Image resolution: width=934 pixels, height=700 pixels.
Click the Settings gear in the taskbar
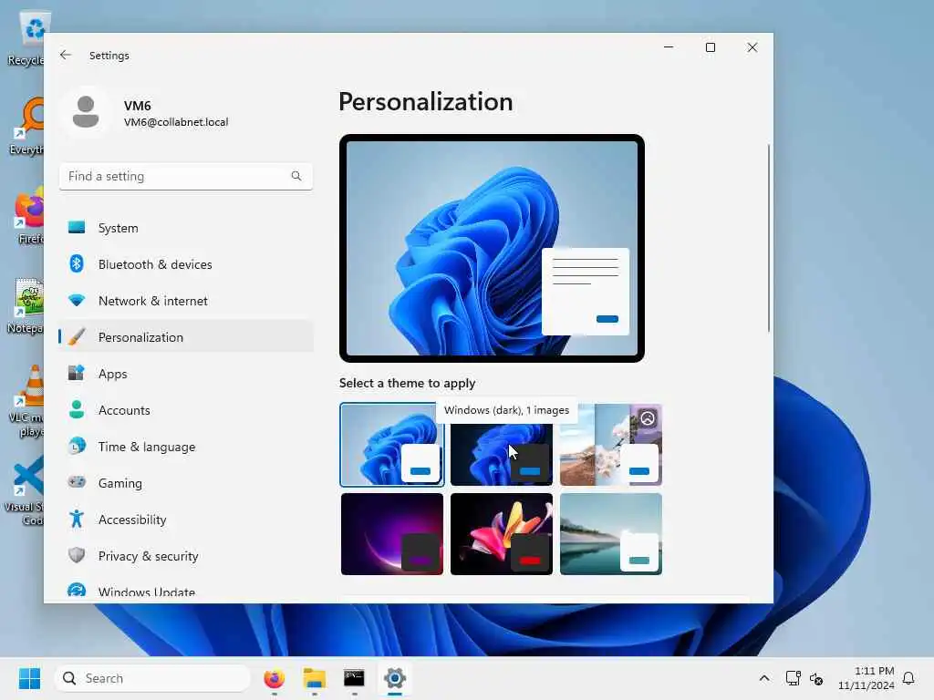click(394, 678)
